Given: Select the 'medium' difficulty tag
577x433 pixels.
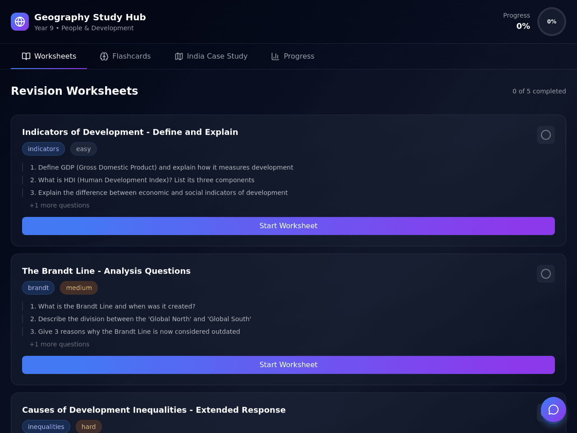Looking at the screenshot, I should point(79,288).
